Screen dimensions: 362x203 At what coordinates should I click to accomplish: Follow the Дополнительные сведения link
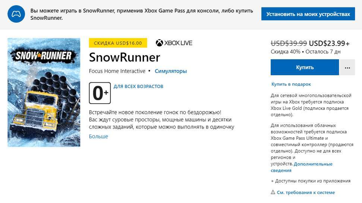click(x=313, y=164)
